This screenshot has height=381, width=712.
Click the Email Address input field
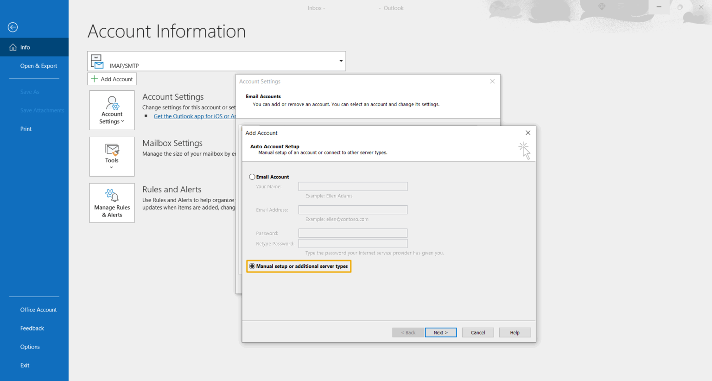click(353, 210)
